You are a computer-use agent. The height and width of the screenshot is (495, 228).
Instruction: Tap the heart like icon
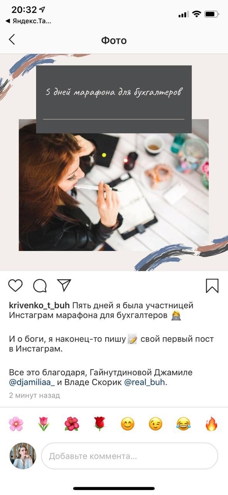(15, 286)
